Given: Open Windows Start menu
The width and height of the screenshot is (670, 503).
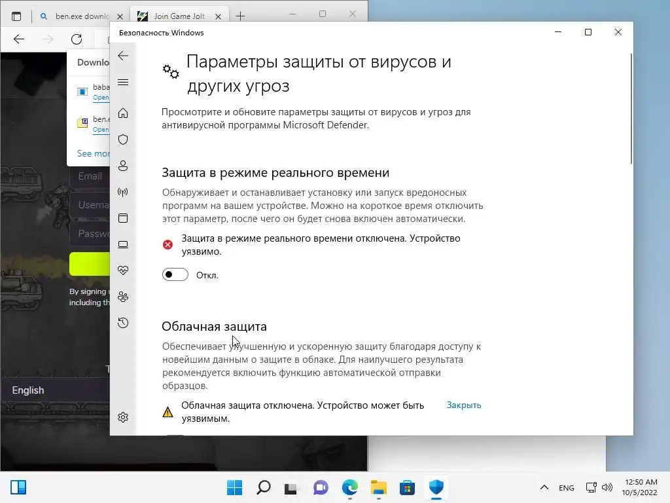Looking at the screenshot, I should click(235, 487).
